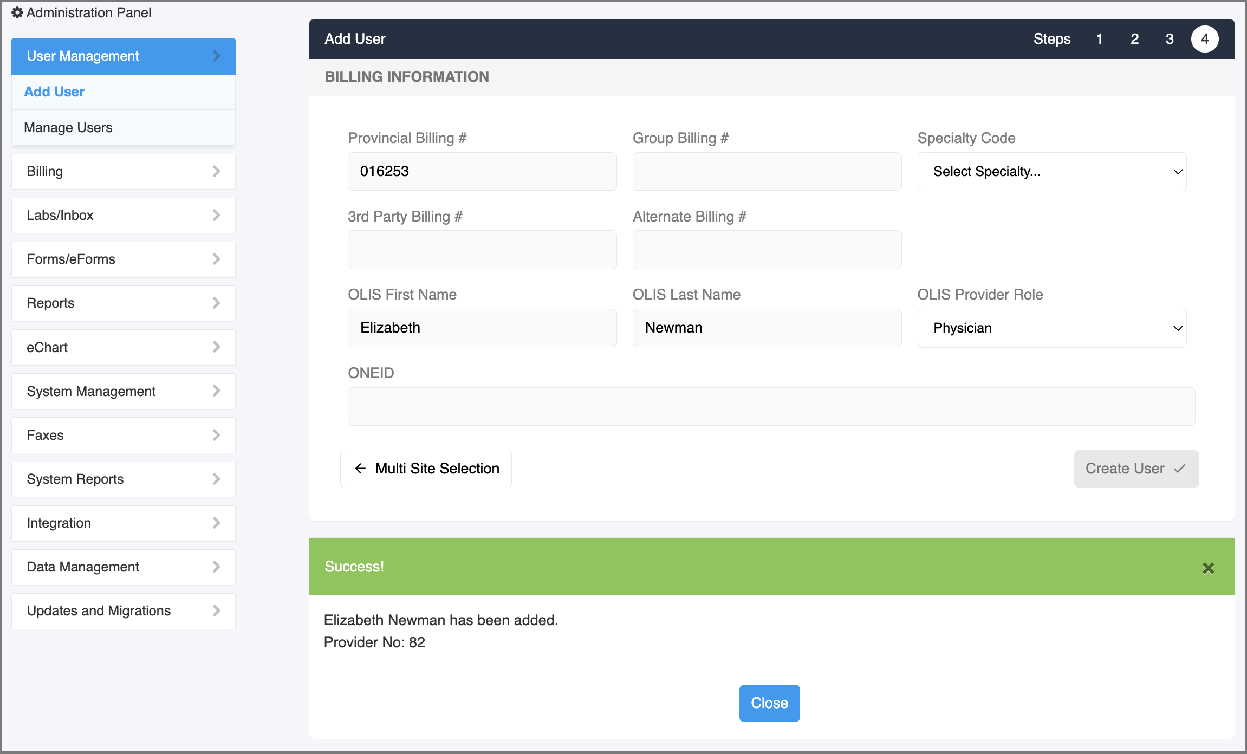Go to step 3 of Add User

pos(1170,39)
